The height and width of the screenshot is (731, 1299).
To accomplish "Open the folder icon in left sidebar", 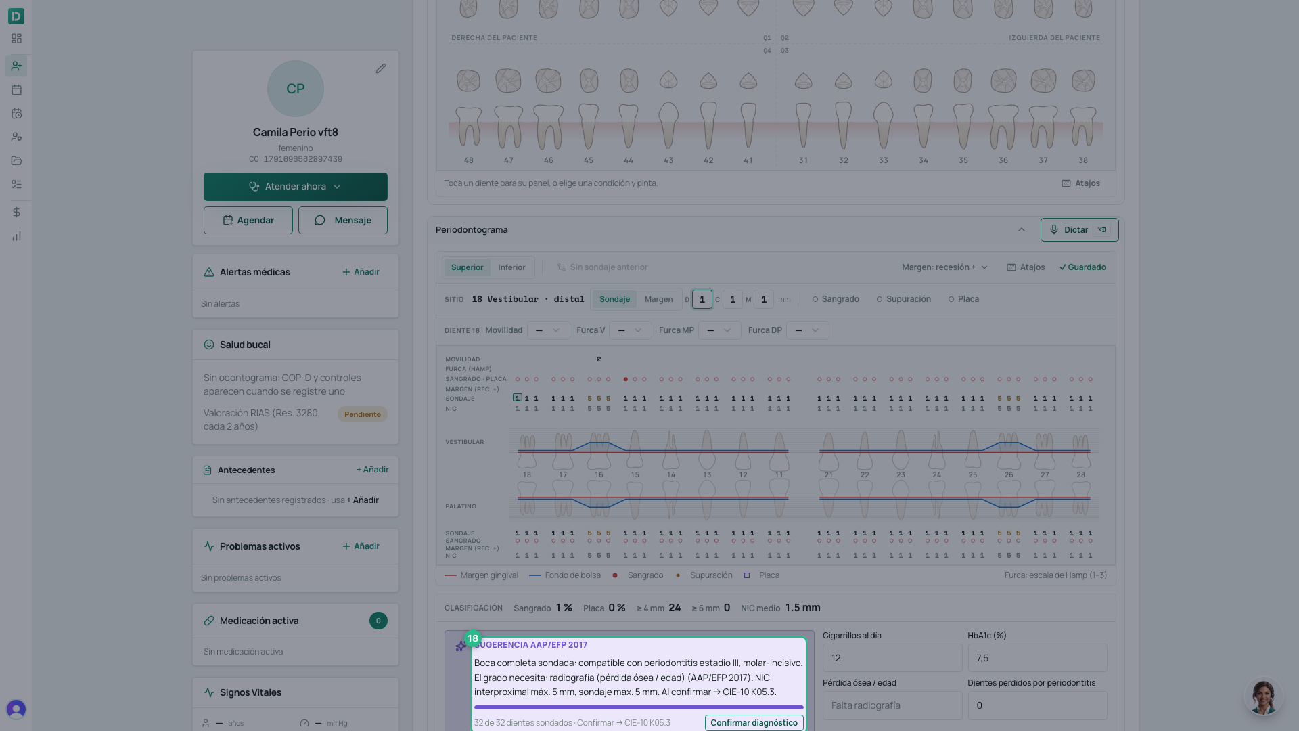I will [x=16, y=161].
